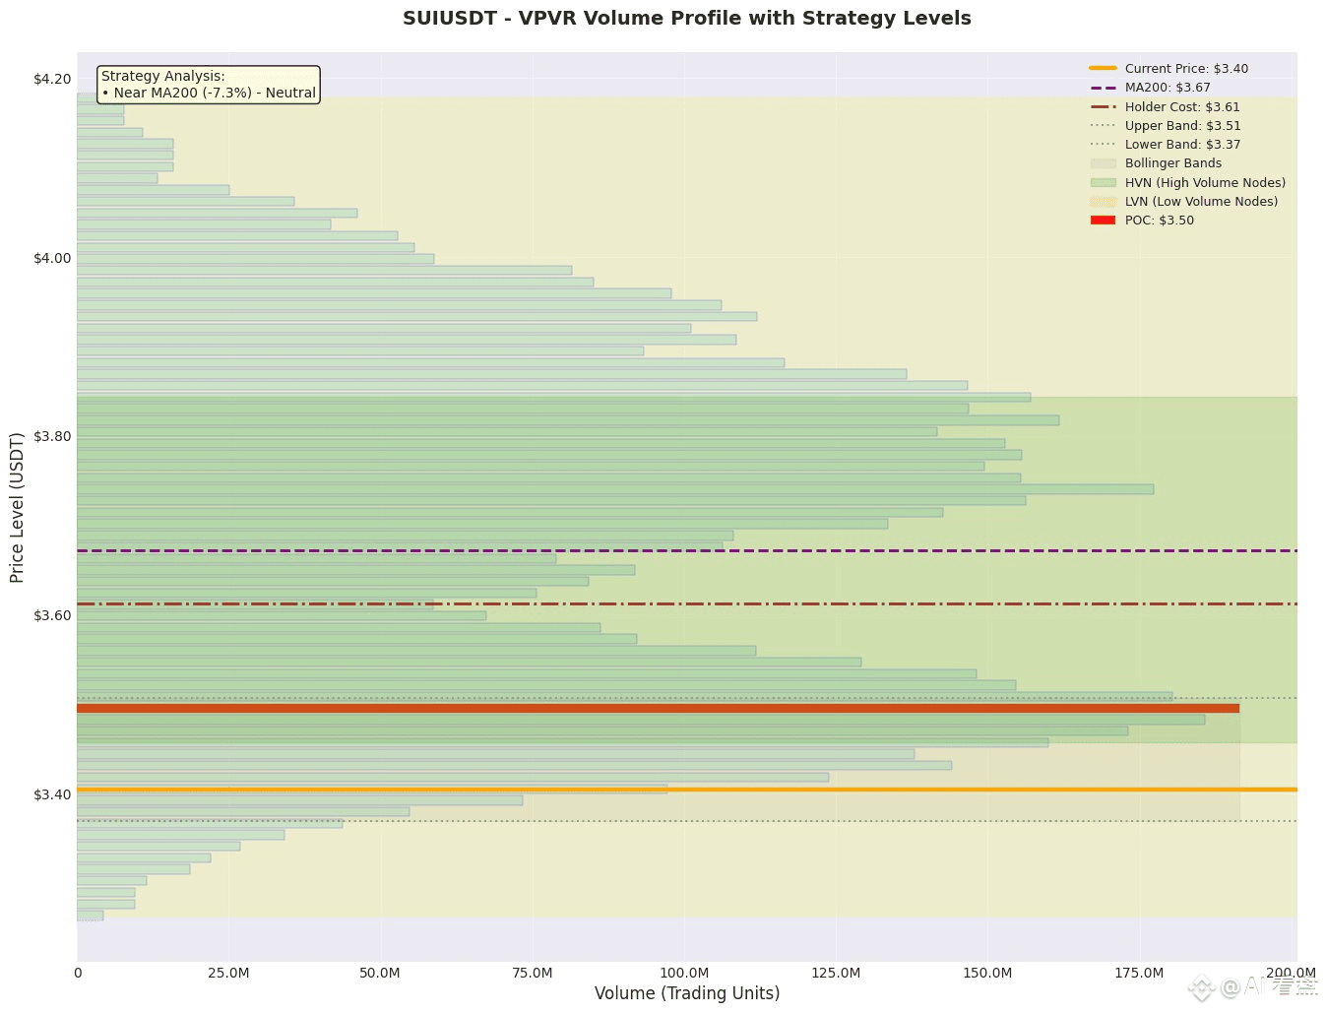Click the 75.0M x-axis tick label
This screenshot has height=1013, width=1326.
pyautogui.click(x=532, y=973)
